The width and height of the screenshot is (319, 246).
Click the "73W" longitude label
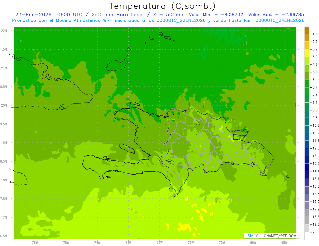point(128,242)
